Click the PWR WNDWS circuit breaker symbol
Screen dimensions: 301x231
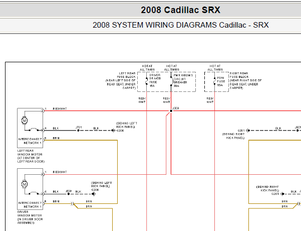pos(171,81)
